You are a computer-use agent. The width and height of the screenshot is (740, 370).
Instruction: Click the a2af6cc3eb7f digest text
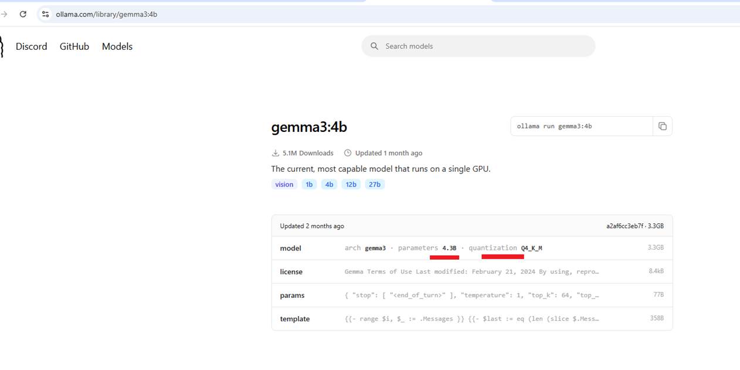tap(625, 226)
